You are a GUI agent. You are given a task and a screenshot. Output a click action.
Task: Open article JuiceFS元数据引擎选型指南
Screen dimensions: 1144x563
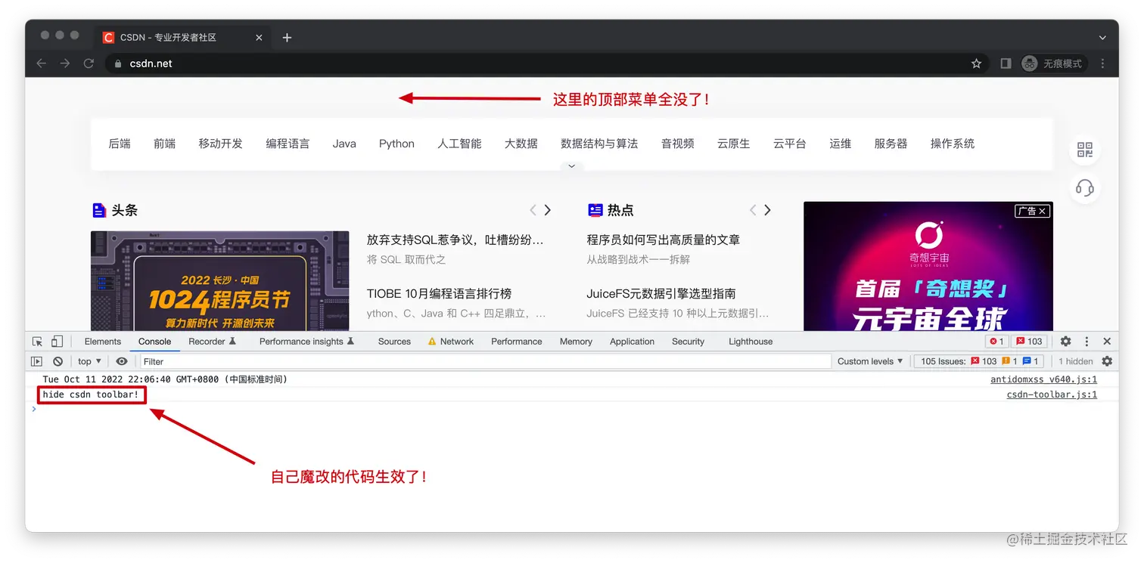[661, 293]
